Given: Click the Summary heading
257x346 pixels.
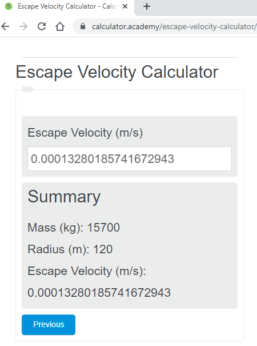Looking at the screenshot, I should (x=64, y=197).
